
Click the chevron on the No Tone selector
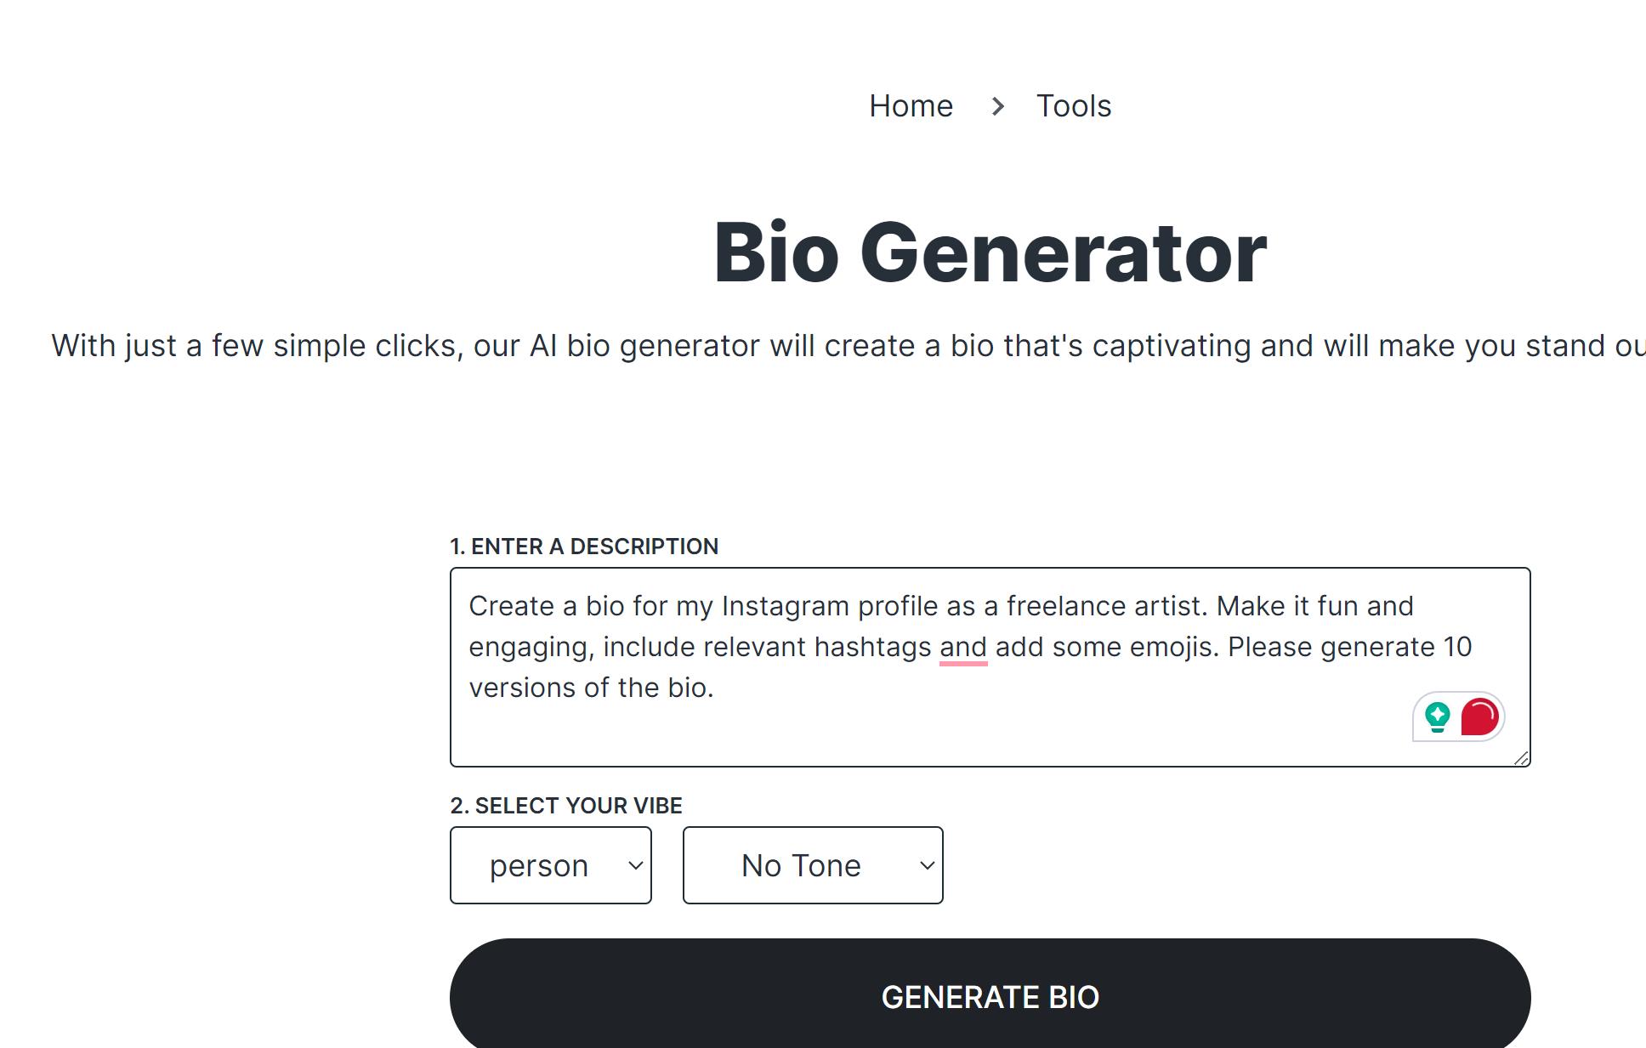click(925, 864)
